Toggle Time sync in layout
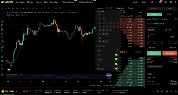This screenshot has width=178, height=95. tap(117, 64)
